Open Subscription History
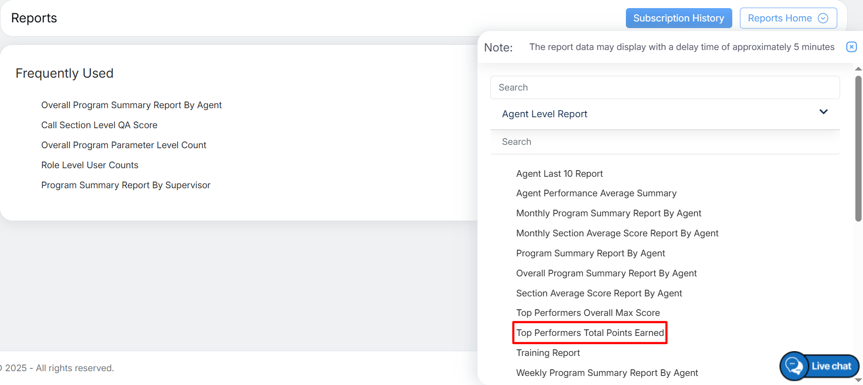 tap(678, 18)
